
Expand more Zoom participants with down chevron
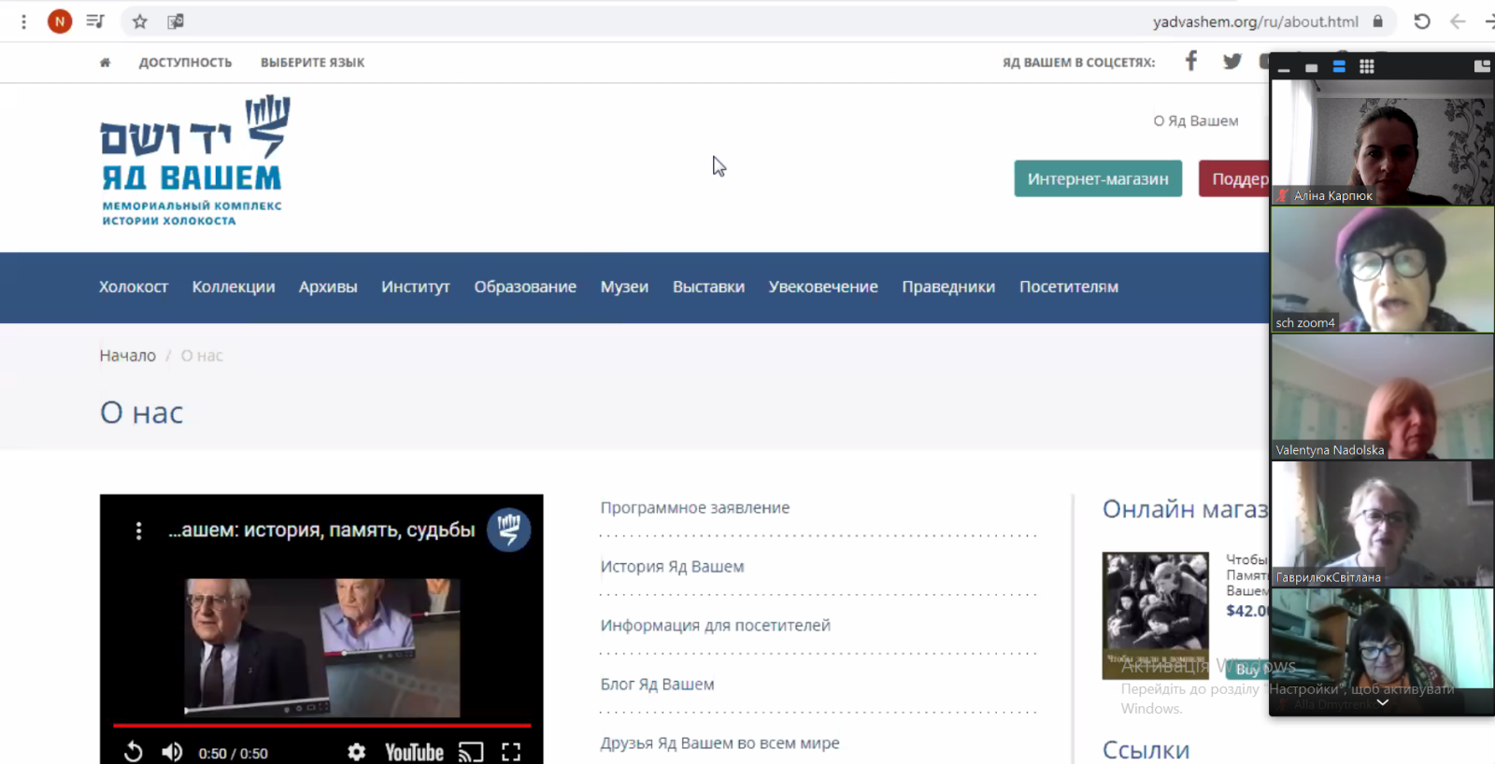coord(1382,702)
